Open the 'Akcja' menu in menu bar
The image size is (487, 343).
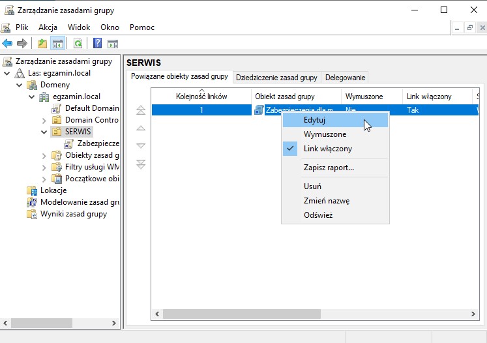point(48,27)
